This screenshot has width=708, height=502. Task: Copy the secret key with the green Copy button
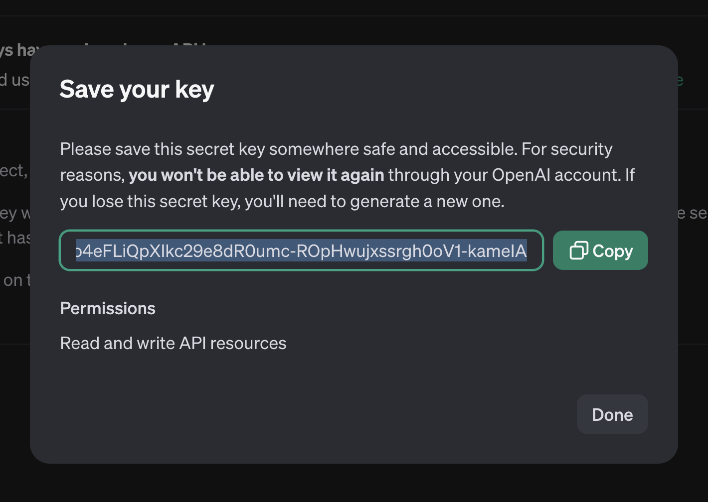[x=600, y=251]
